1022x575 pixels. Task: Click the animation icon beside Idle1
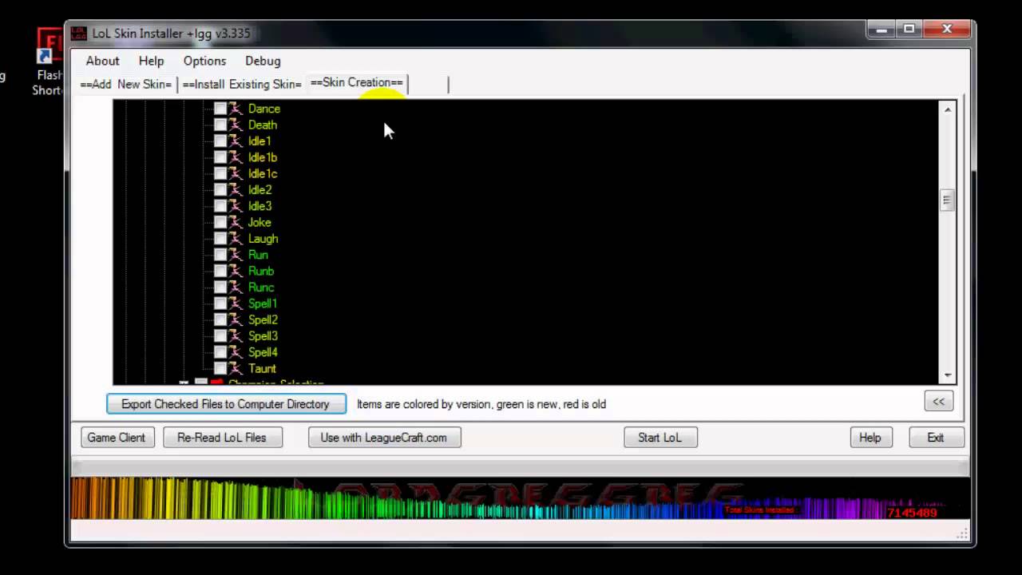pos(236,141)
